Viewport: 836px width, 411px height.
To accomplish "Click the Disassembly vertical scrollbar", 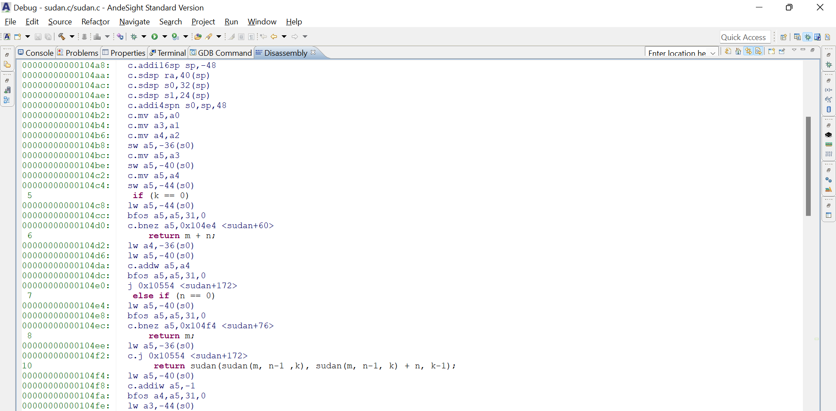I will [809, 165].
